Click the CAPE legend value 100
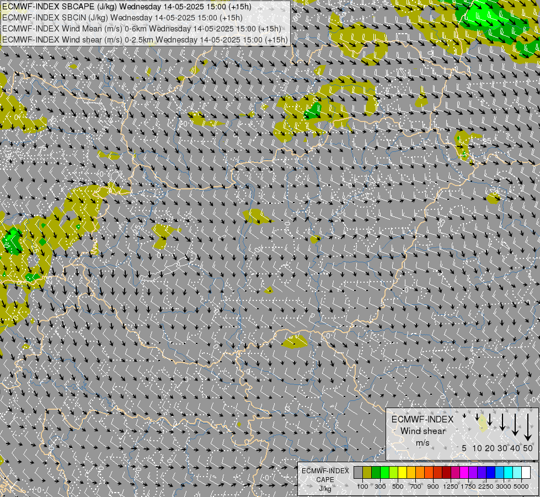The image size is (540, 497). [x=362, y=487]
